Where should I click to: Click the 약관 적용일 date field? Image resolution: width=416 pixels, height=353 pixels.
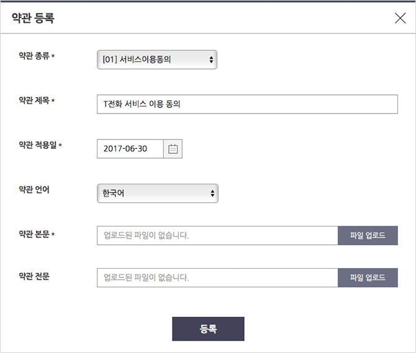(x=130, y=149)
